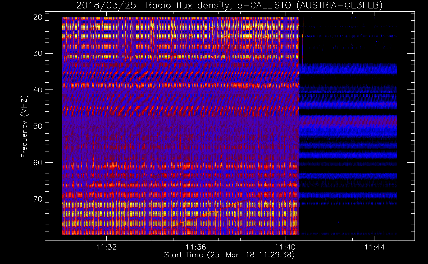
Task: Click the 'Frequency (MHZ)' axis label
Action: pyautogui.click(x=24, y=127)
